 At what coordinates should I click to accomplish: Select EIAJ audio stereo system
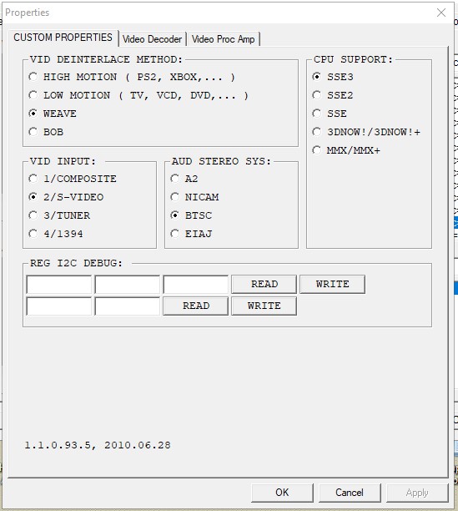[175, 234]
